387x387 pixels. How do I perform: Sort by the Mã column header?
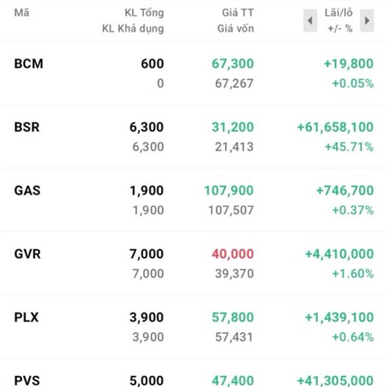click(21, 13)
